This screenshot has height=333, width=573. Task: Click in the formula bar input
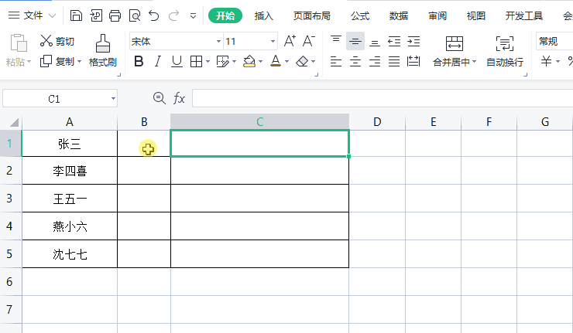click(x=383, y=98)
